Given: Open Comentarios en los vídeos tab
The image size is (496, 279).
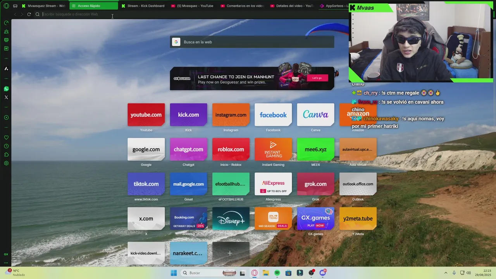Looking at the screenshot, I should (x=243, y=6).
